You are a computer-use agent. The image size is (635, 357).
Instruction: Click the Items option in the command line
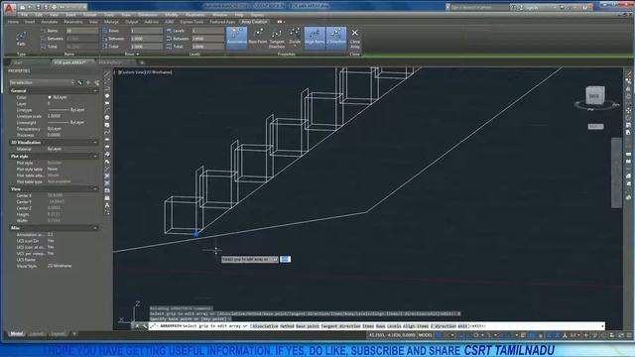pyautogui.click(x=368, y=326)
